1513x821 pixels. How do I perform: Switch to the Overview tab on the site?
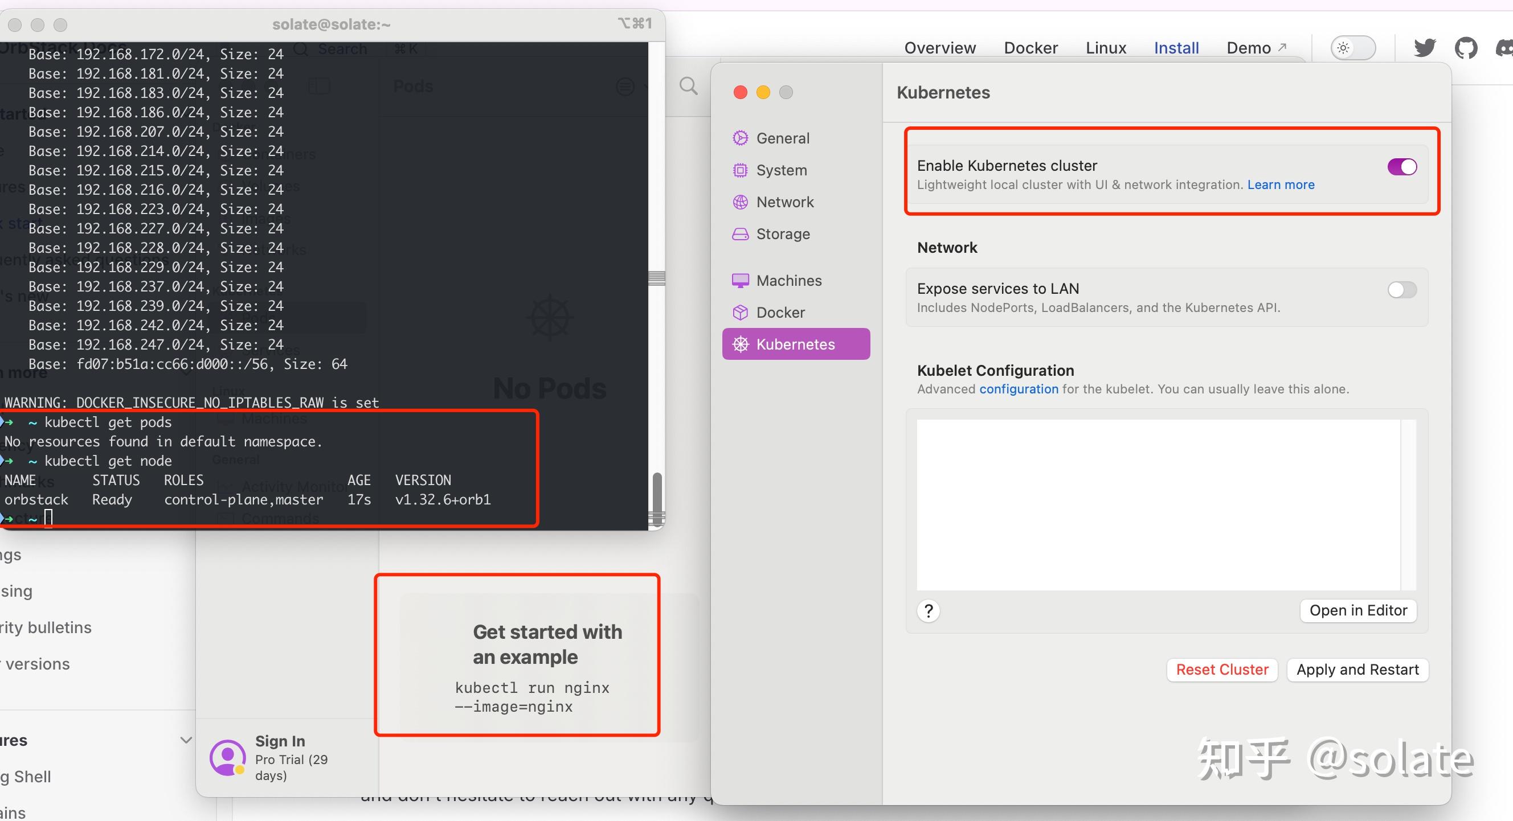[939, 47]
